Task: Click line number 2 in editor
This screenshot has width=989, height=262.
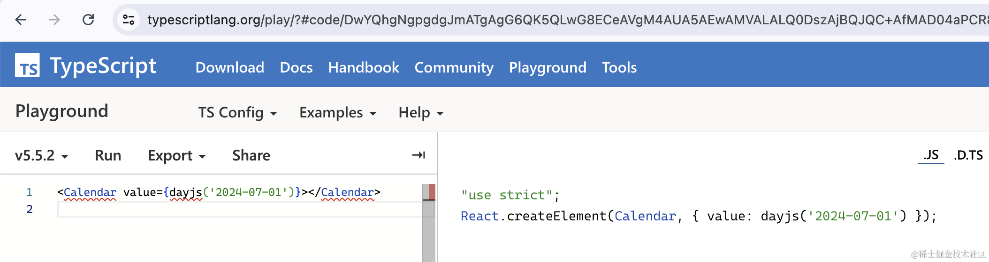Action: point(29,209)
